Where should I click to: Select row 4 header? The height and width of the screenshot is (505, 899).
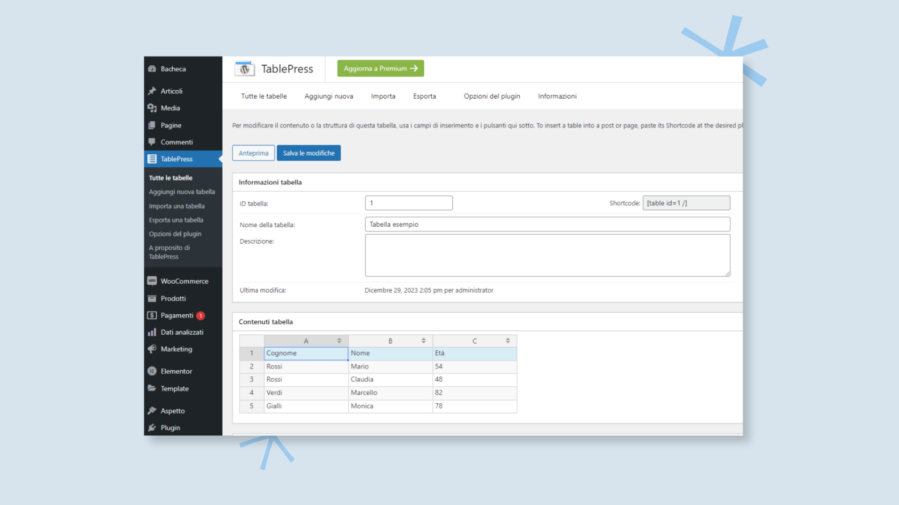251,393
